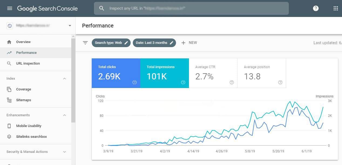
Task: Click help icon on Average position card
Action: point(280,83)
